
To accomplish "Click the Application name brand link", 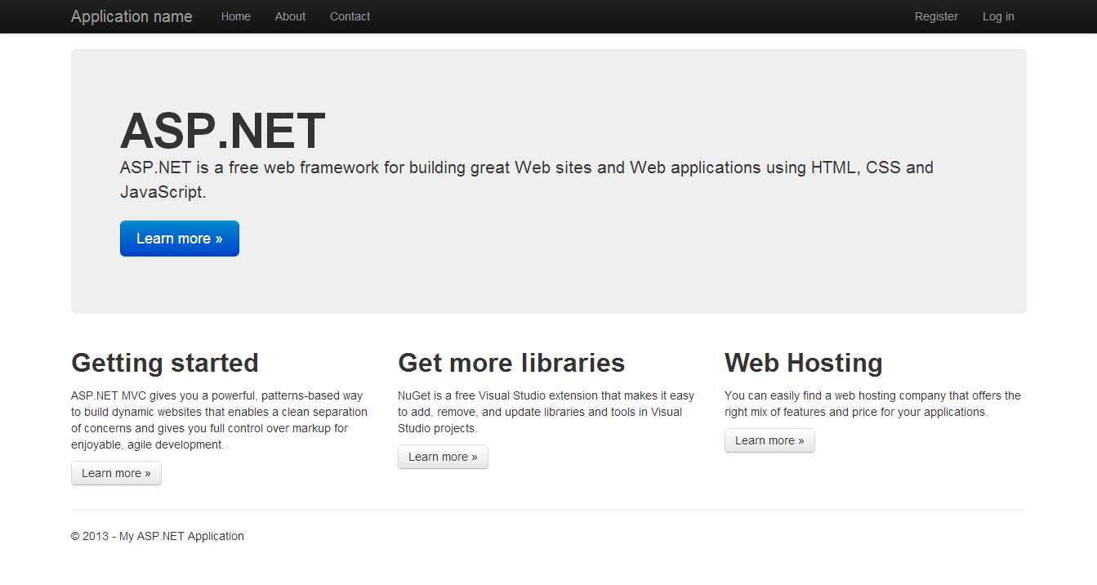I will click(132, 16).
